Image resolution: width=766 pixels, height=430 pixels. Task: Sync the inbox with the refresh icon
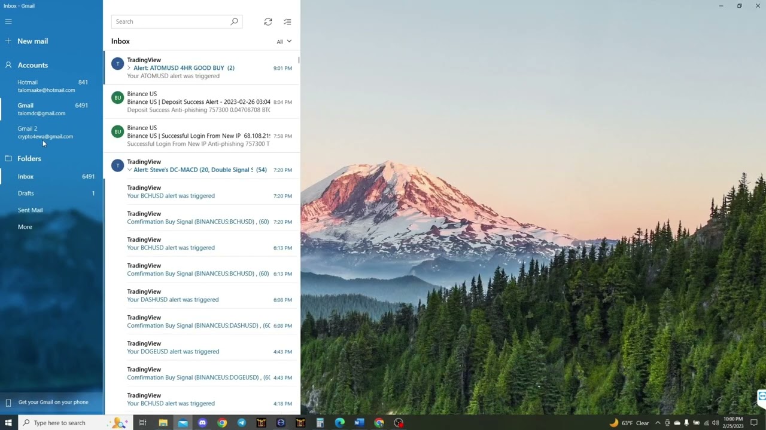point(268,21)
